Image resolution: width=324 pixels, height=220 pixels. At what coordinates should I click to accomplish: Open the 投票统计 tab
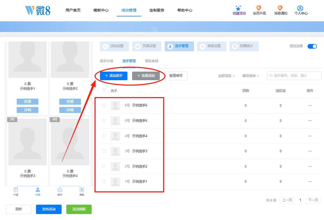click(244, 46)
